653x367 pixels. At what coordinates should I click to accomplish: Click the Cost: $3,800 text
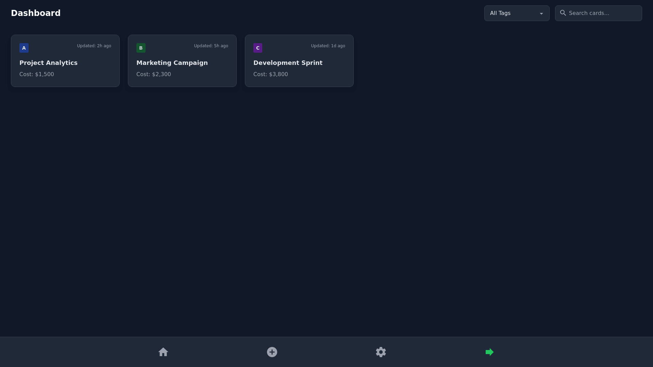[x=271, y=74]
